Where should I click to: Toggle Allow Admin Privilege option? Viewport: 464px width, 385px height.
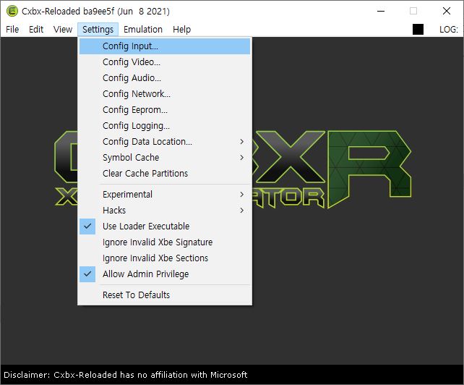click(165, 274)
